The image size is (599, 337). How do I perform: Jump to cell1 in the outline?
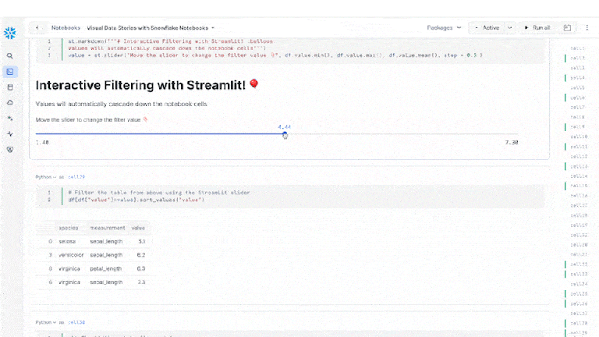[577, 48]
